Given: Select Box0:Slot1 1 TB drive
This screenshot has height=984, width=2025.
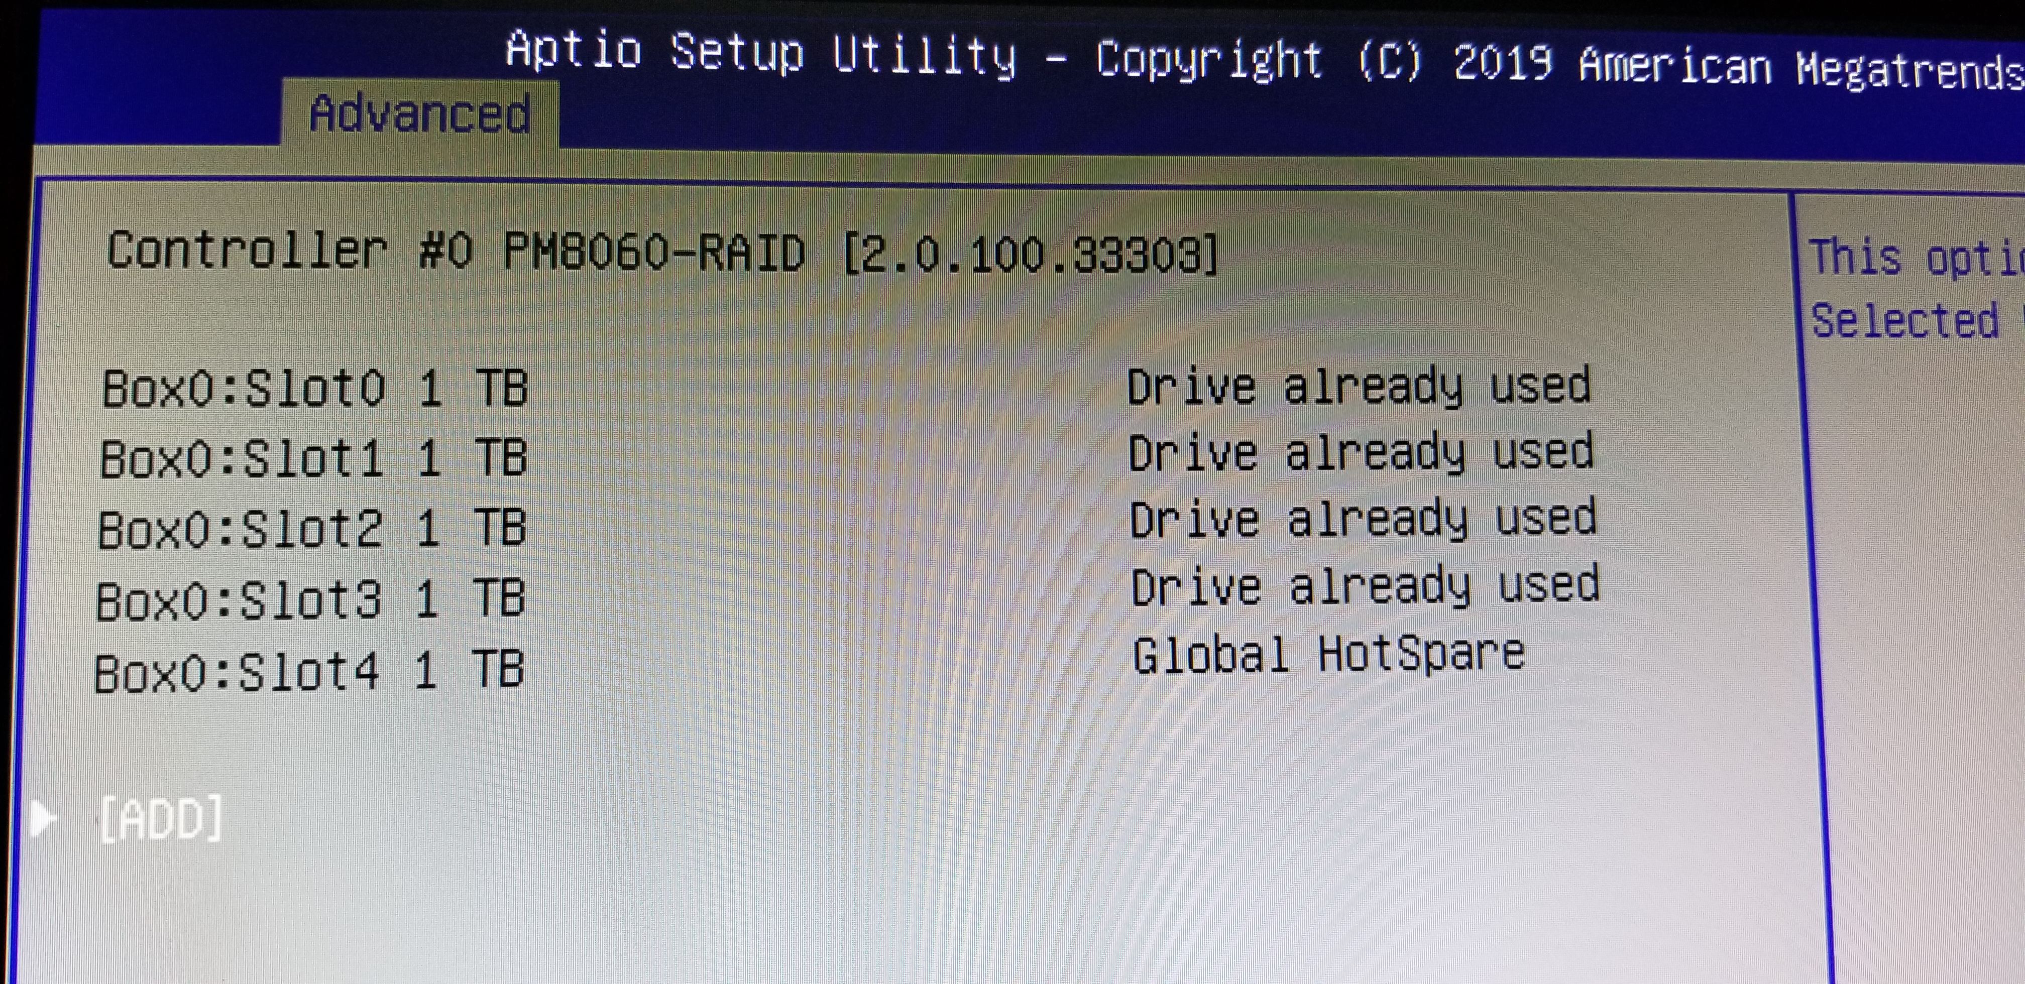Looking at the screenshot, I should point(313,458).
